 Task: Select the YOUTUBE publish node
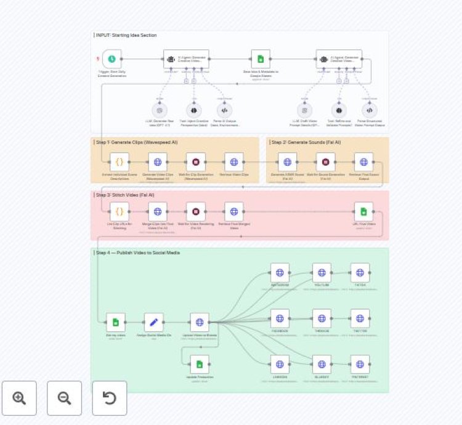point(322,272)
